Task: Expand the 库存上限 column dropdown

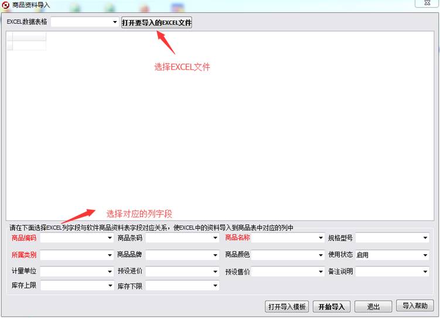Action: (x=110, y=286)
